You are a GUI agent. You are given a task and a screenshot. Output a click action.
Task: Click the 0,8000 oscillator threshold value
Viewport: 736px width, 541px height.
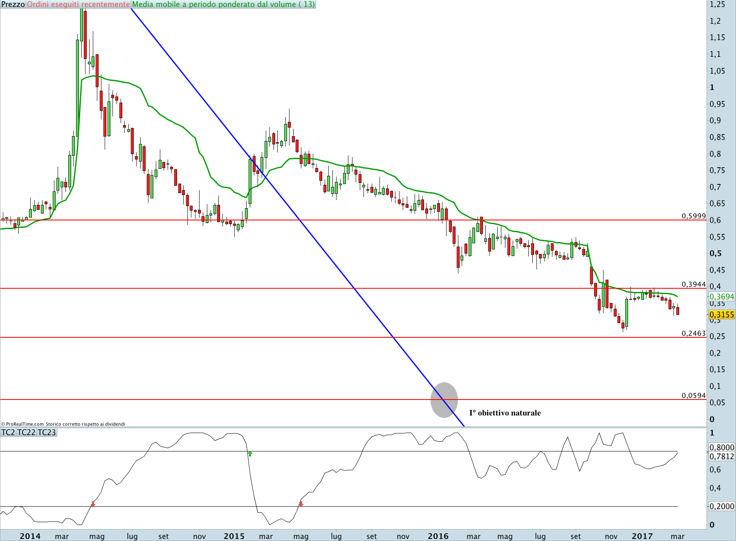click(x=722, y=447)
